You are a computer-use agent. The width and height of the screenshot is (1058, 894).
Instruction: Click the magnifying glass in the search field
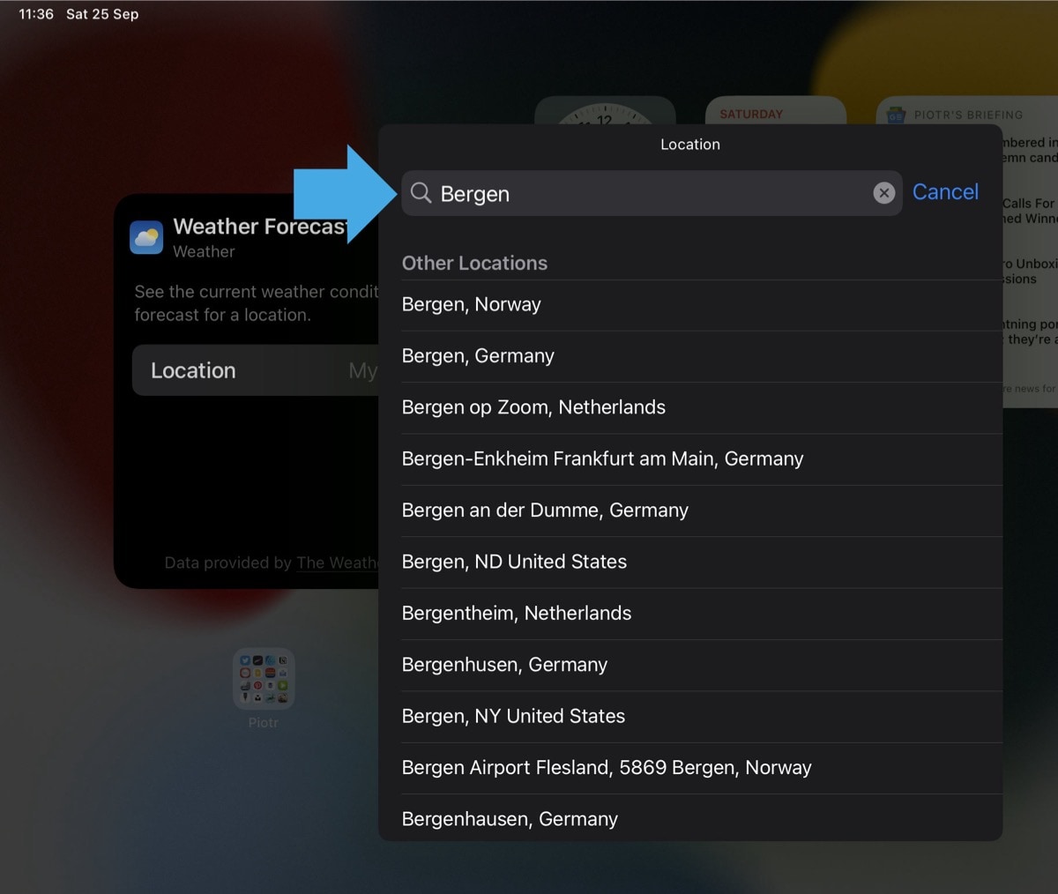tap(421, 192)
